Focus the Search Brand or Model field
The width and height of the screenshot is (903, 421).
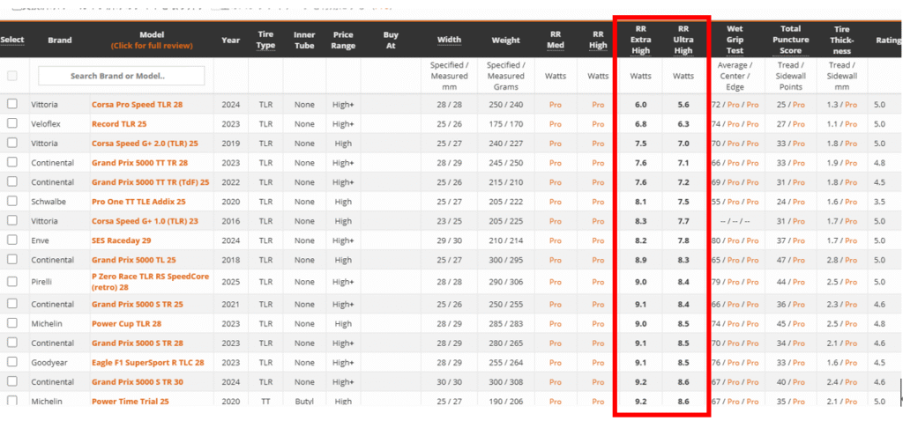(121, 76)
